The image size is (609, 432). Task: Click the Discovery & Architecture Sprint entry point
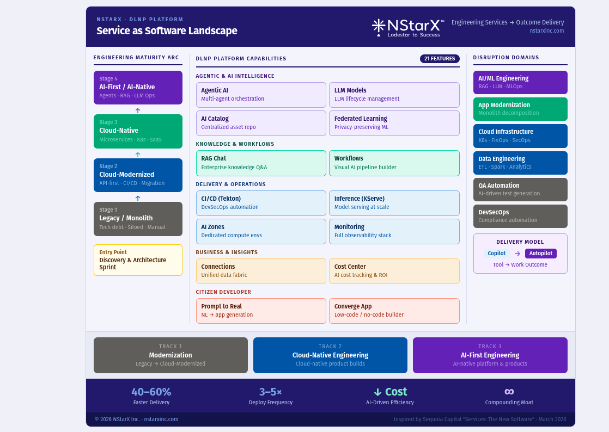(x=138, y=260)
